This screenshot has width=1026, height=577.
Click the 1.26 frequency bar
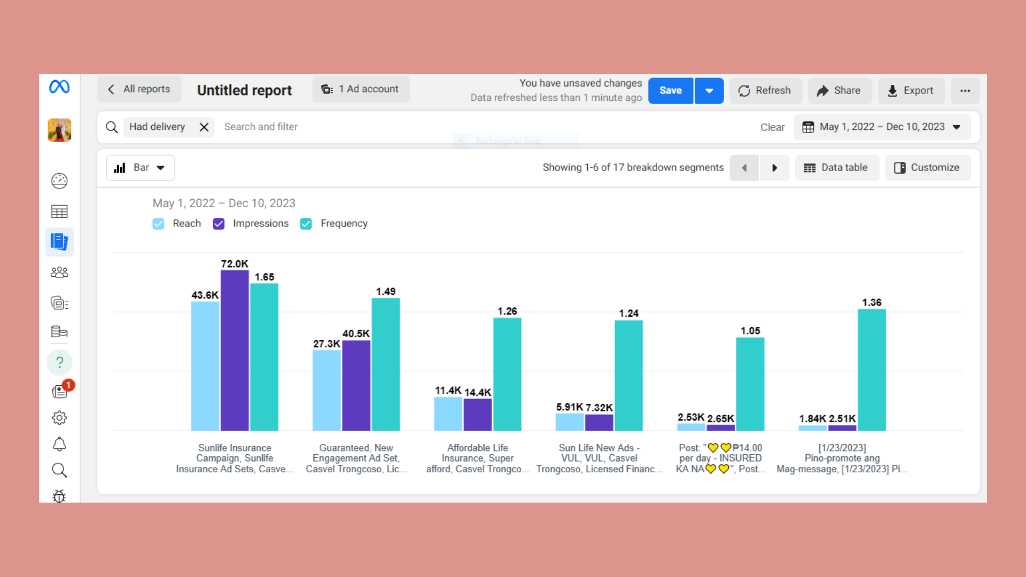(507, 374)
